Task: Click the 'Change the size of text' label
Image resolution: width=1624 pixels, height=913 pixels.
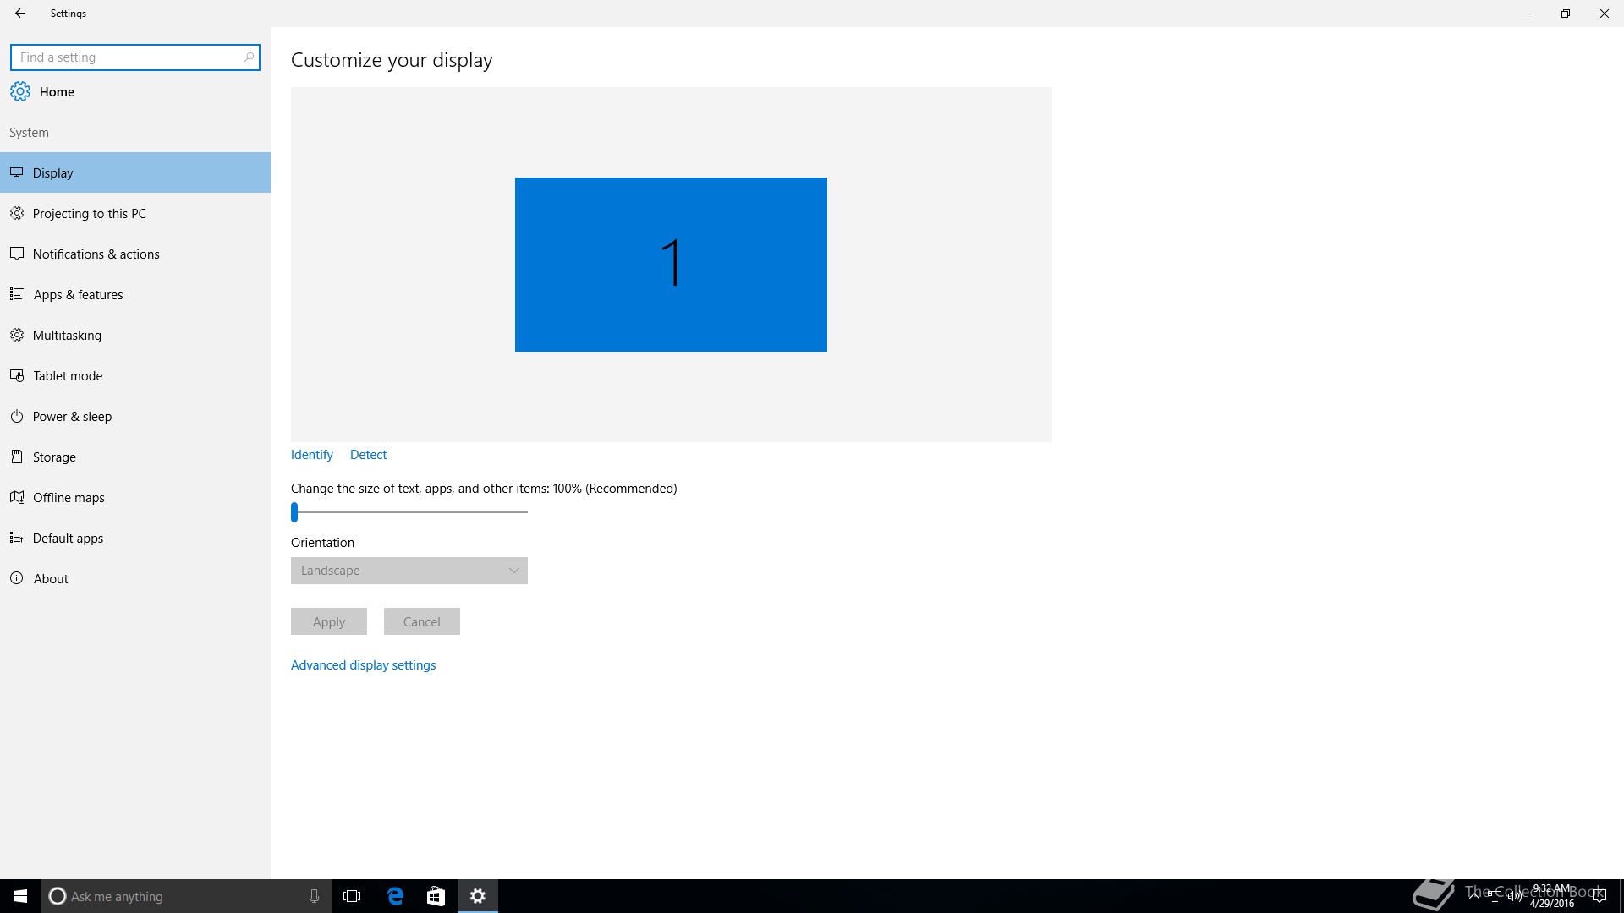Action: [484, 489]
